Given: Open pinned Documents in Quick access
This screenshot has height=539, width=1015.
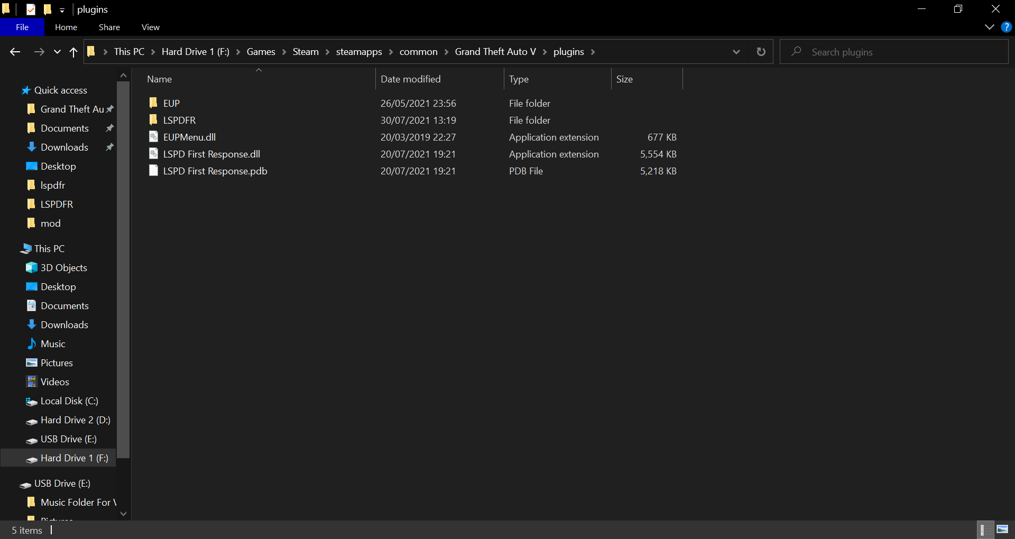Looking at the screenshot, I should point(64,128).
